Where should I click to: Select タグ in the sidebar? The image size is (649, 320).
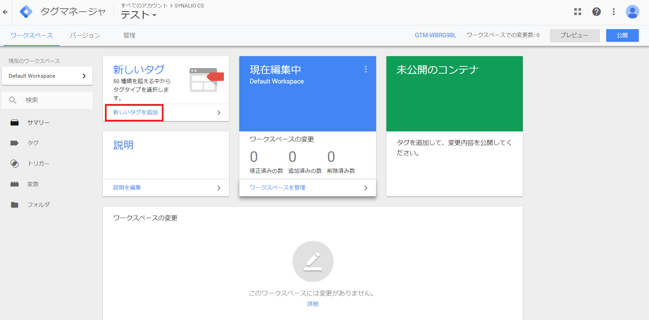pyautogui.click(x=33, y=143)
